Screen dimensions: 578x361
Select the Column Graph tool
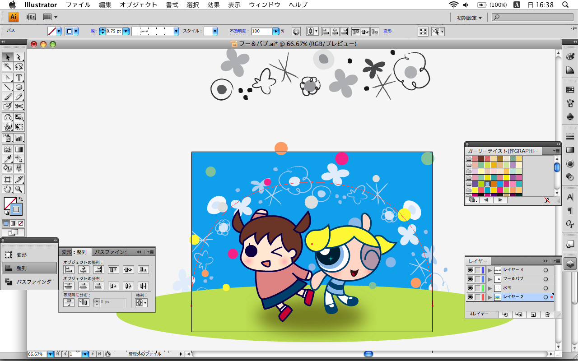click(x=19, y=138)
